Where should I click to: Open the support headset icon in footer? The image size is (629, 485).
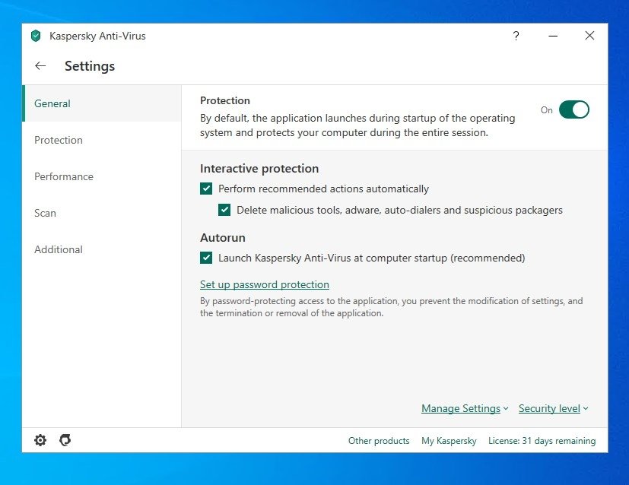(x=65, y=440)
